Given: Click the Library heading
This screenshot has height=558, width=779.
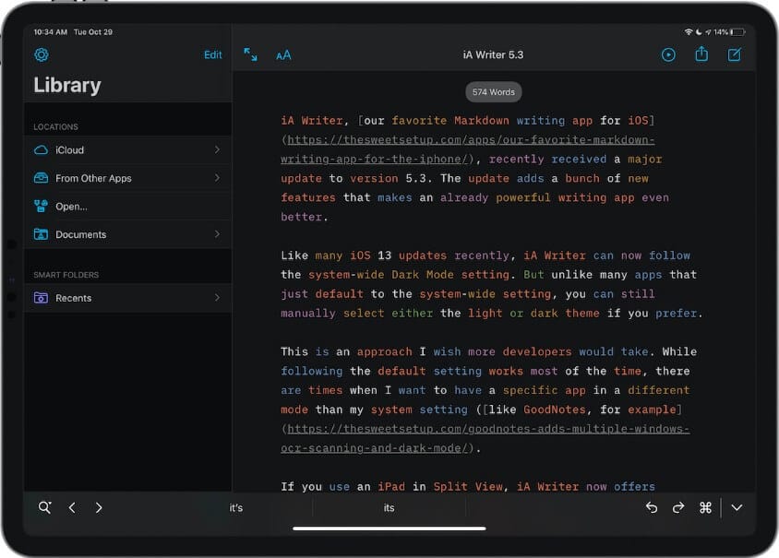Looking at the screenshot, I should click(x=67, y=85).
